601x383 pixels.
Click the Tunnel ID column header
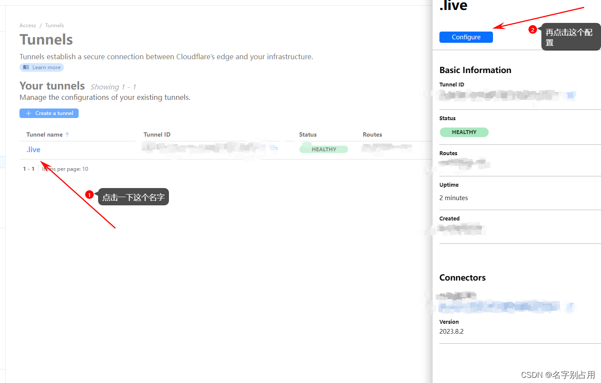click(157, 134)
